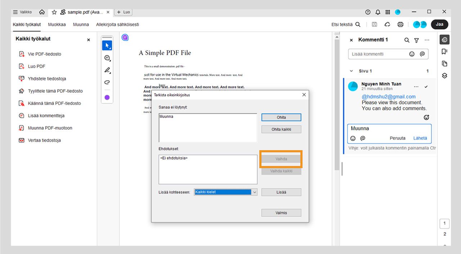This screenshot has height=254, width=461.
Task: Open Allekirjoita sähköisesti tab
Action: point(117,24)
